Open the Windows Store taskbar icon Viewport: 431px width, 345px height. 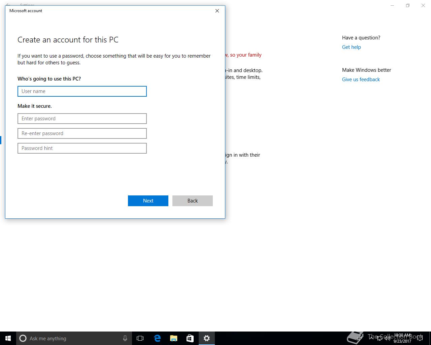point(190,338)
